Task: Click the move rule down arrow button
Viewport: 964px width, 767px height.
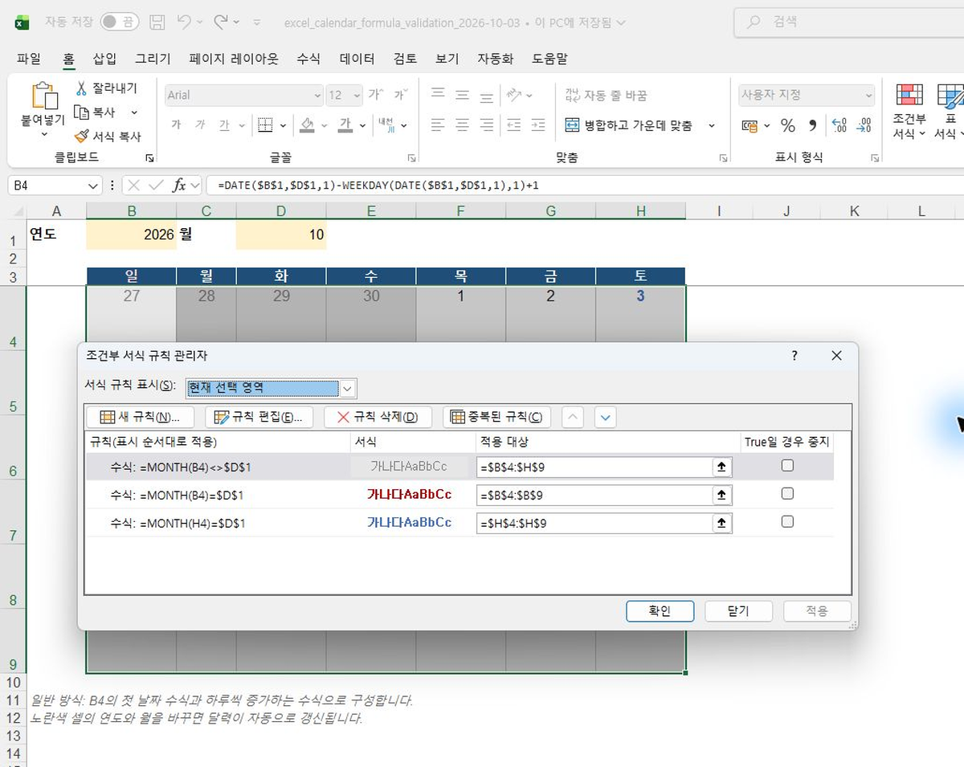Action: 606,417
